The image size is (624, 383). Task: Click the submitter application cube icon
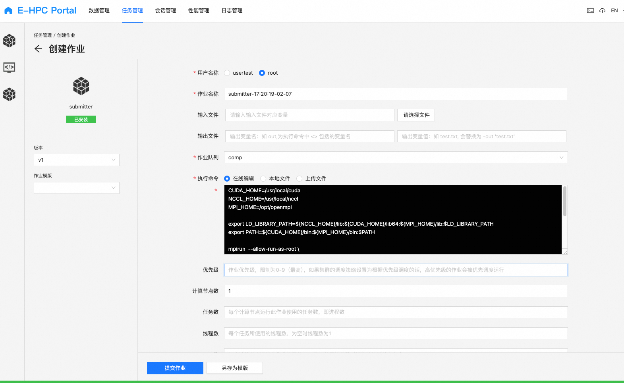click(81, 86)
